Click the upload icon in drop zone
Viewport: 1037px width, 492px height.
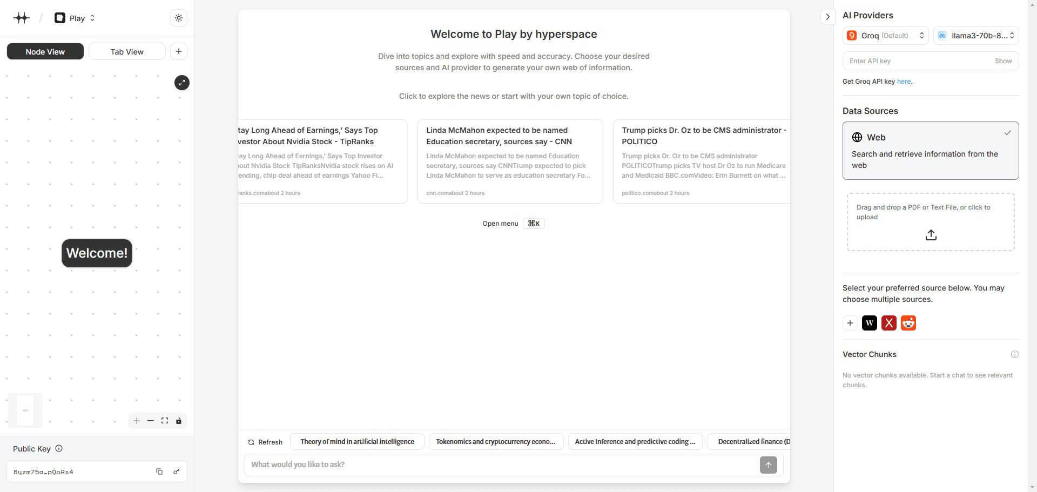point(931,235)
